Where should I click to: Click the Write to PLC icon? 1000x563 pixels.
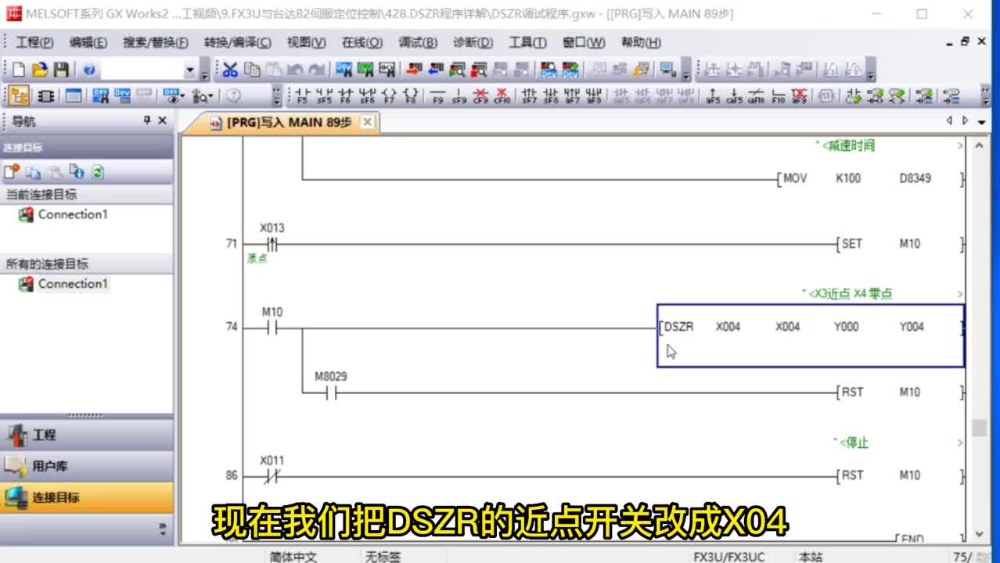[414, 70]
